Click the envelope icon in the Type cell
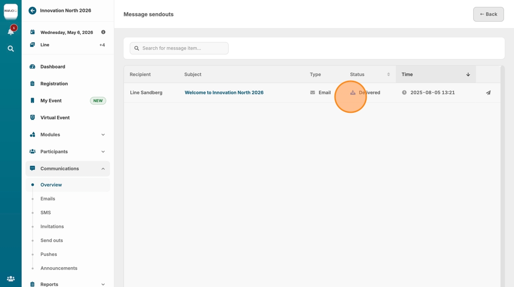 point(313,93)
